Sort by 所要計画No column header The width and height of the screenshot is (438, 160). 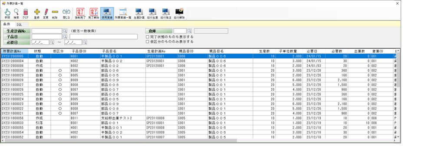pyautogui.click(x=14, y=51)
